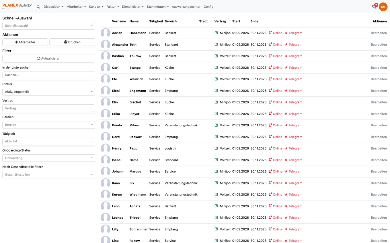Open the Bereich filter dropdown
This screenshot has height=243, width=390.
(x=49, y=125)
